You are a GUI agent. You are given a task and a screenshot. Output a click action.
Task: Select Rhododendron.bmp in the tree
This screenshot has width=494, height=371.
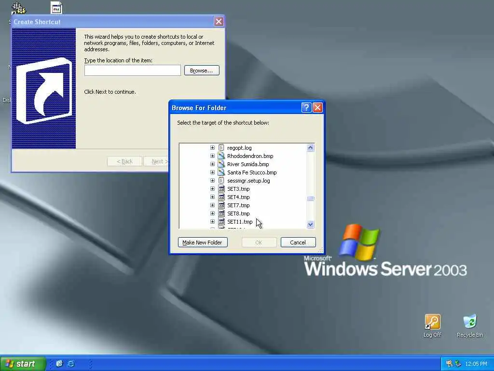(x=250, y=156)
